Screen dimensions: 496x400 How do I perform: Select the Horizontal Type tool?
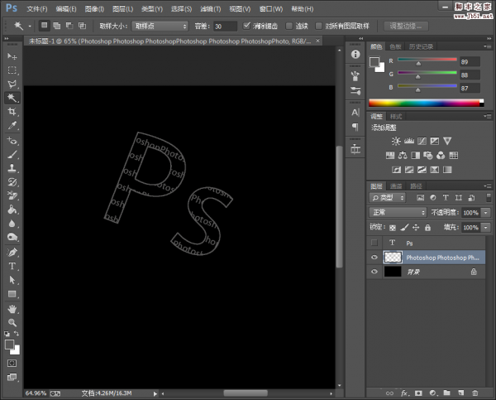12,267
